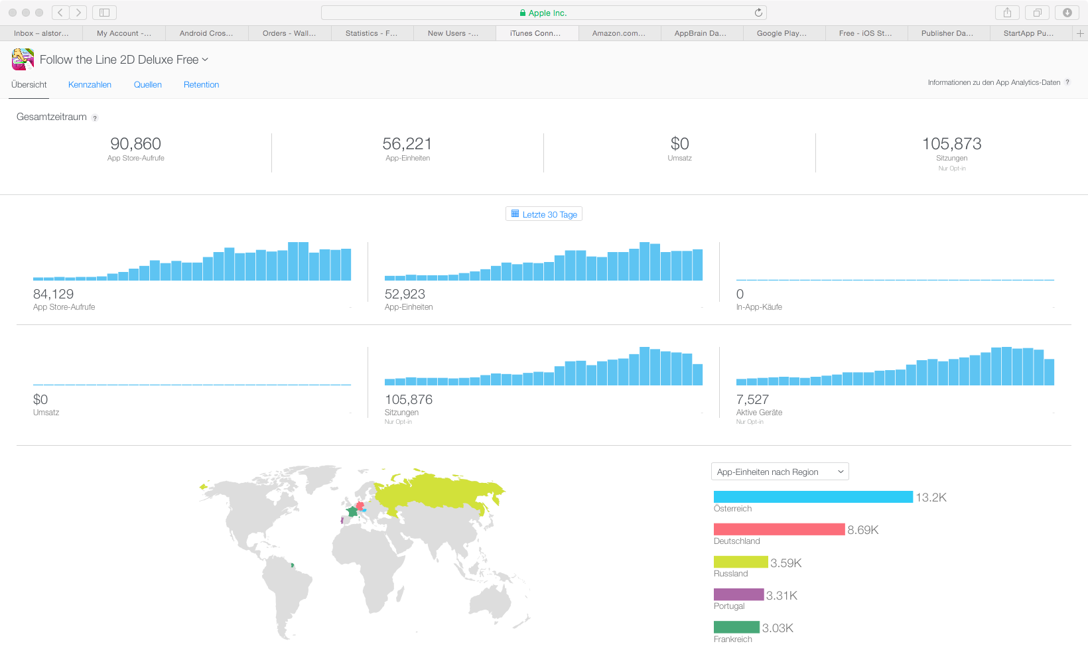
Task: Open the Statistics - F... browser tab
Action: (x=372, y=33)
